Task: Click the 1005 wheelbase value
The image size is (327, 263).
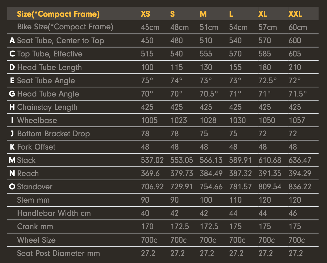Action: coord(149,120)
